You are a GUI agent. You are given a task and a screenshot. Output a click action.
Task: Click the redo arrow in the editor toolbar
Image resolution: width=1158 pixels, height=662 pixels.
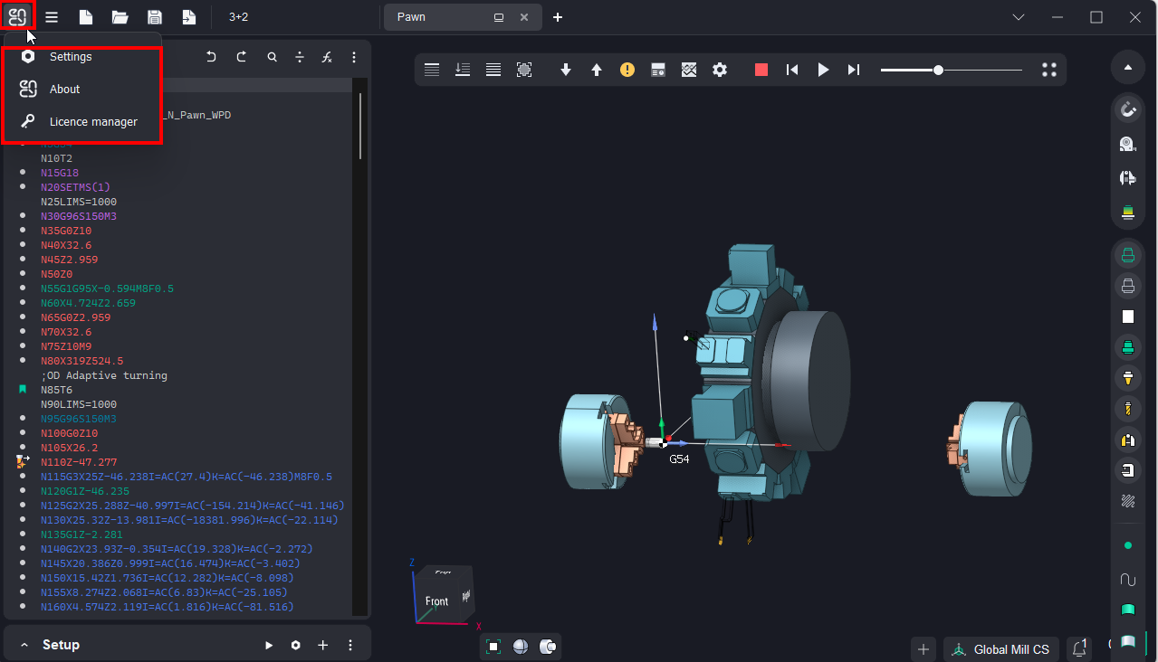(242, 57)
